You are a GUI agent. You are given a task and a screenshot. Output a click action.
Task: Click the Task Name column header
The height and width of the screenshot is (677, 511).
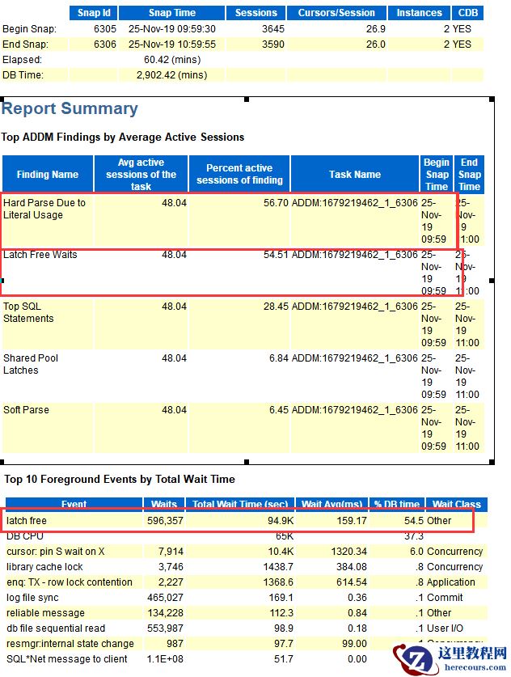(x=354, y=174)
